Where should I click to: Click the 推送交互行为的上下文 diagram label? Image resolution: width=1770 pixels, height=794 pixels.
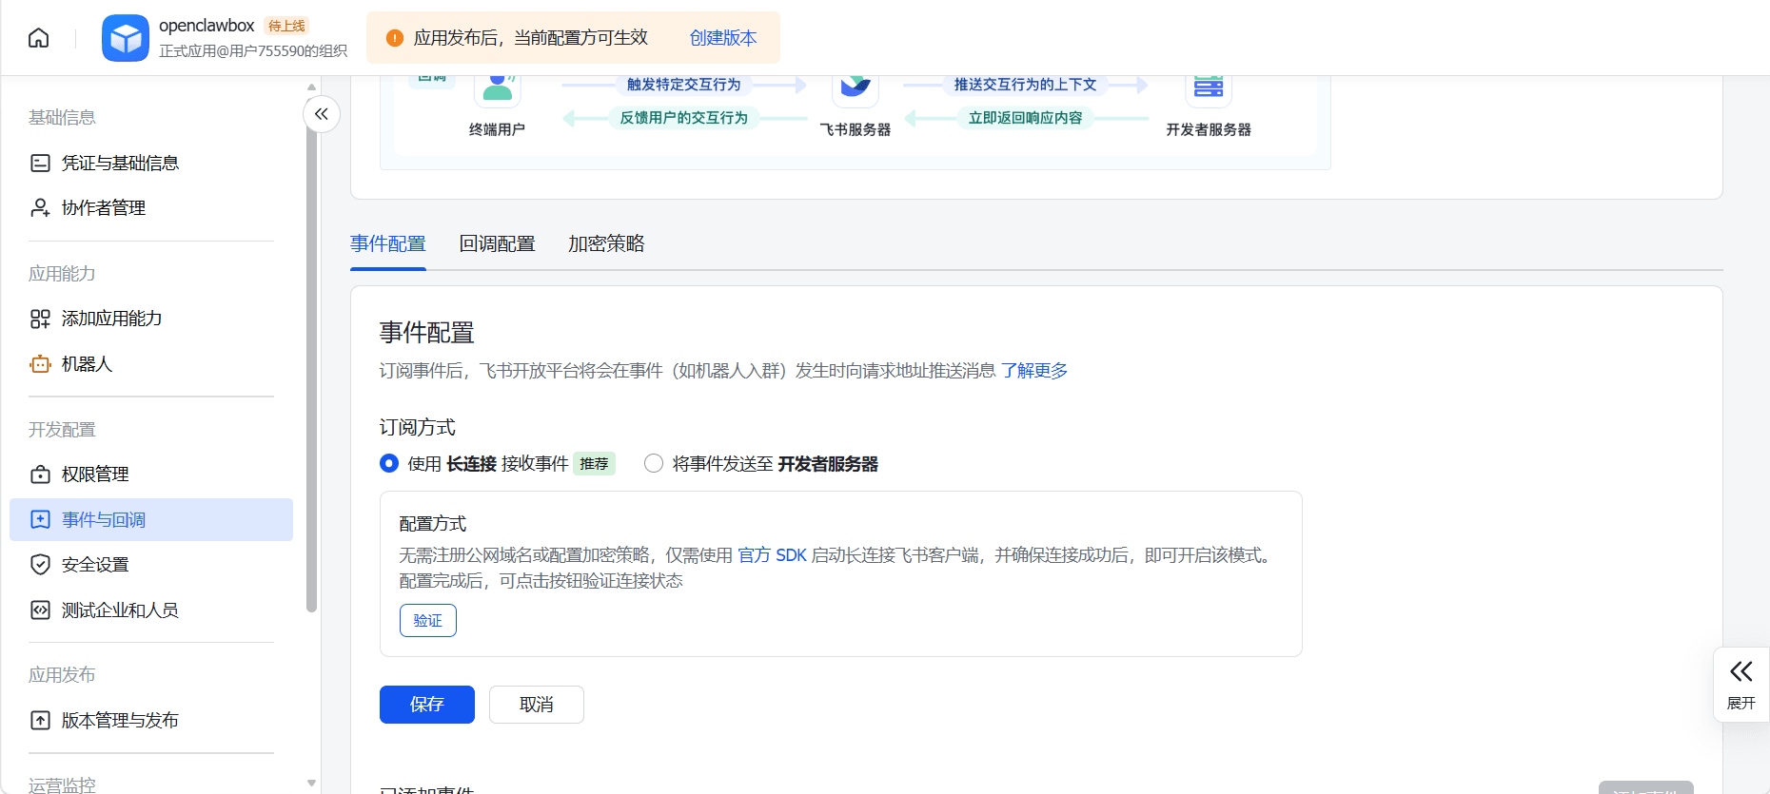coord(1025,85)
